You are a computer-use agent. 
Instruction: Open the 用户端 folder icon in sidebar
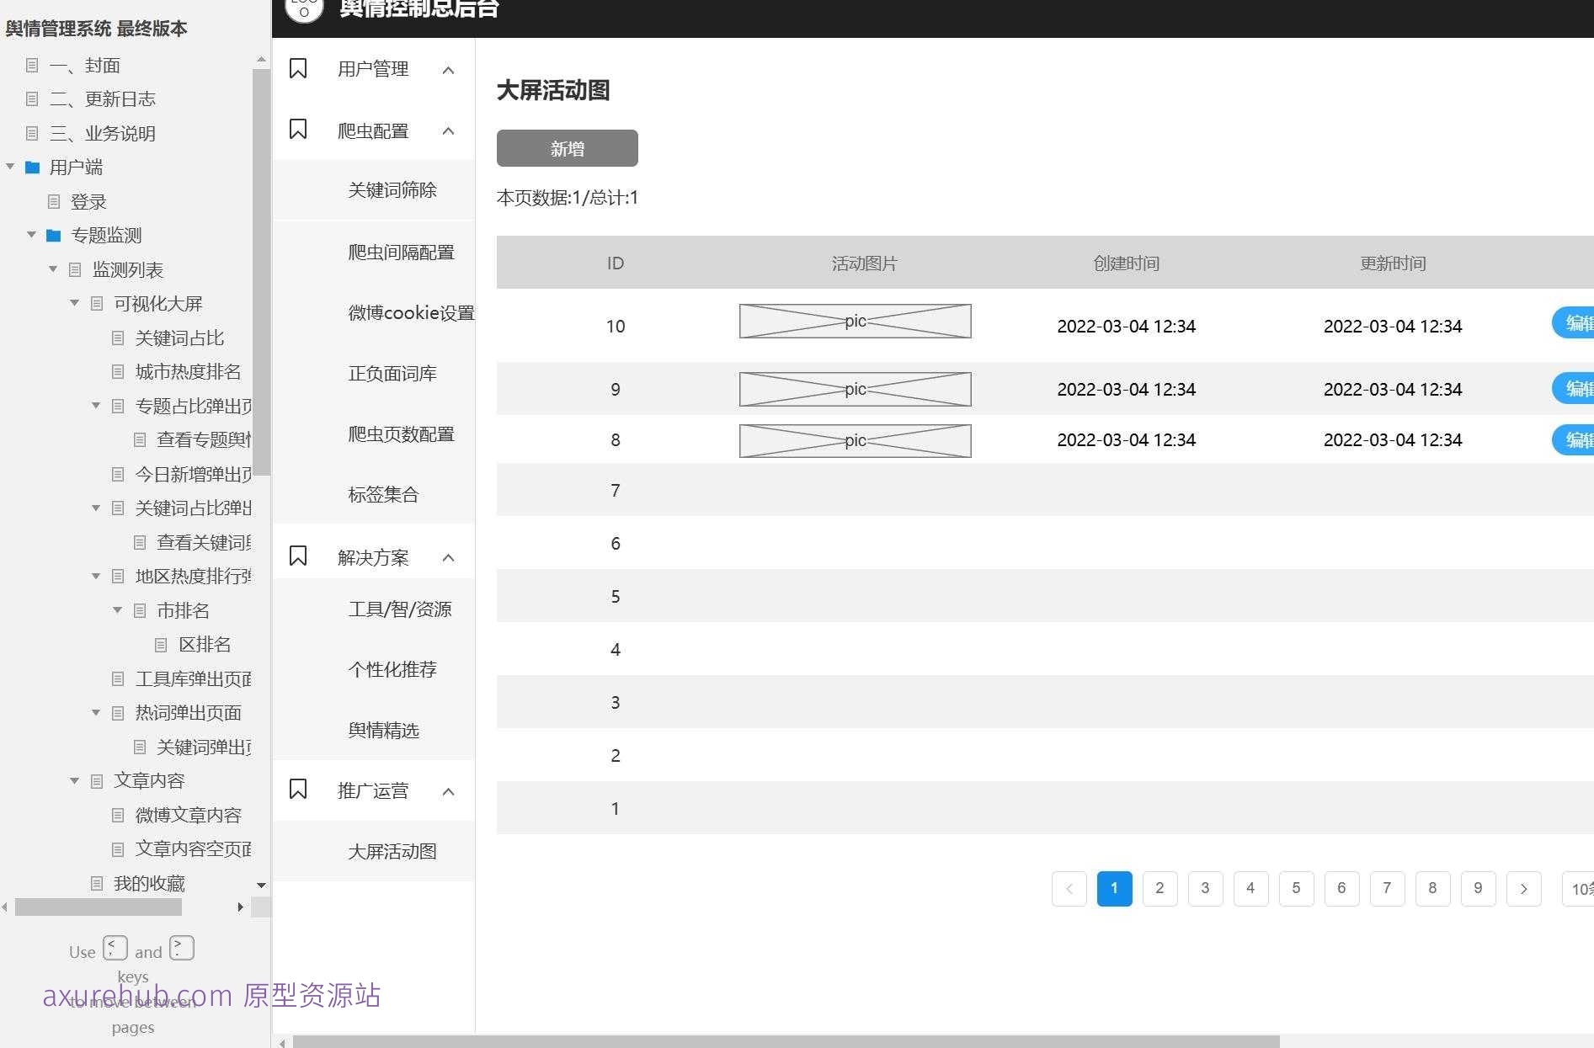click(x=32, y=168)
